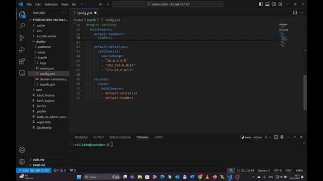
Task: Open Run and Debug view
Action: point(22,49)
